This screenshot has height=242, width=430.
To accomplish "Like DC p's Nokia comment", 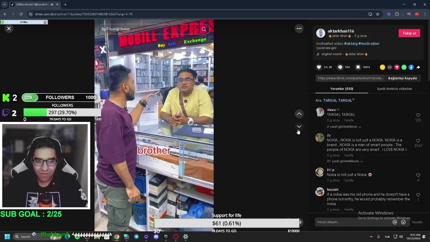I will pos(418,175).
